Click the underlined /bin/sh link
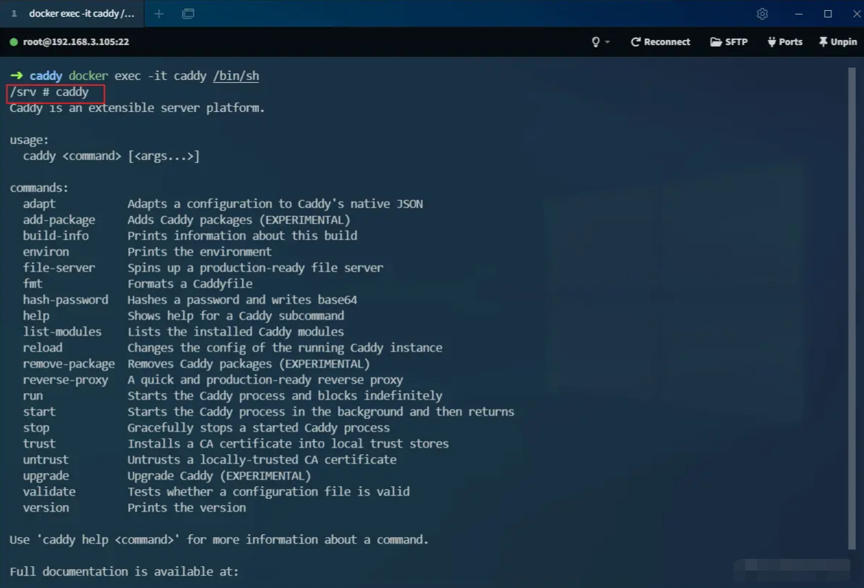Viewport: 864px width, 588px height. pos(235,76)
